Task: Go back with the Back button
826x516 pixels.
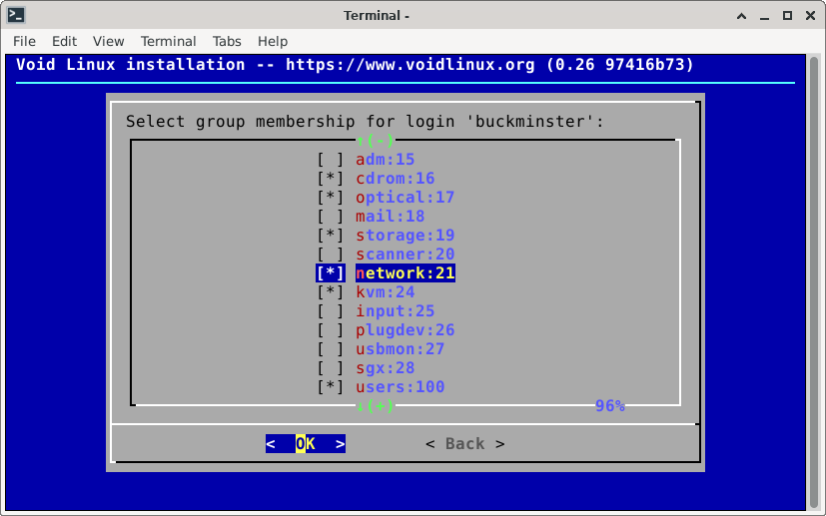Action: pyautogui.click(x=464, y=444)
